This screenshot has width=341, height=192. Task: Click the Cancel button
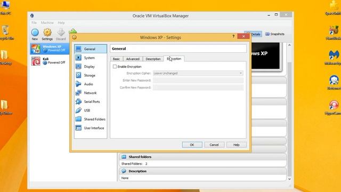214,145
